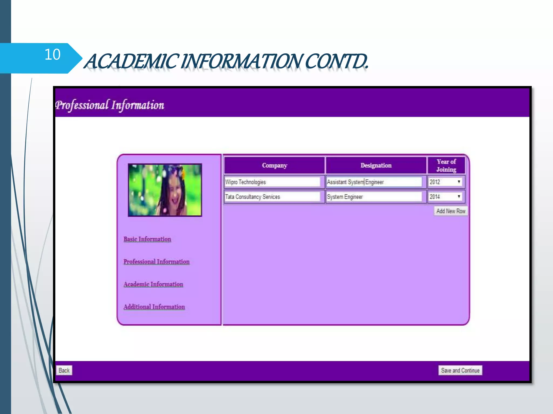The height and width of the screenshot is (414, 553).
Task: Click the Back button
Action: (x=64, y=370)
